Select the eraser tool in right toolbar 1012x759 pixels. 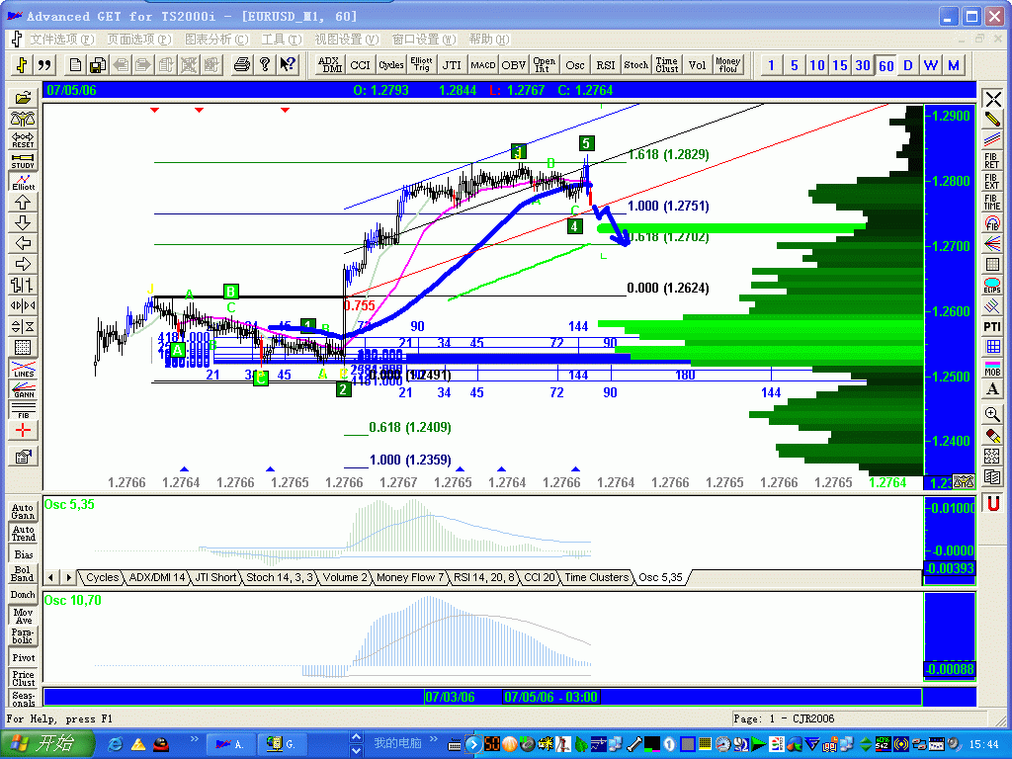(992, 436)
